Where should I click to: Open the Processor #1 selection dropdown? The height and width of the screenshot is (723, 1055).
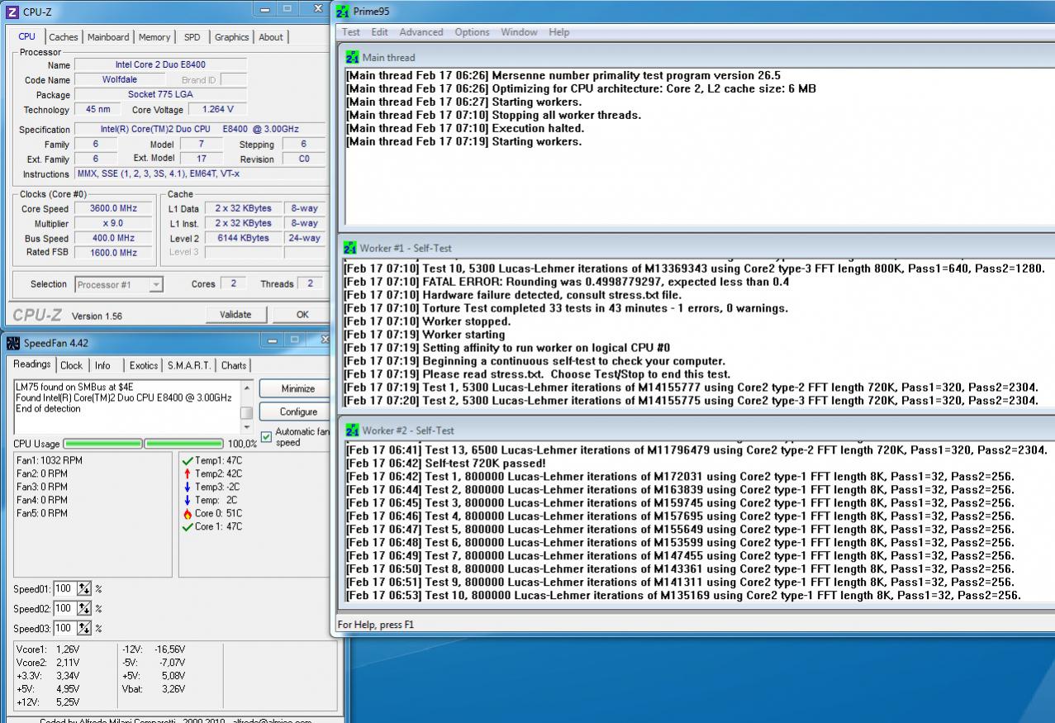pos(156,285)
